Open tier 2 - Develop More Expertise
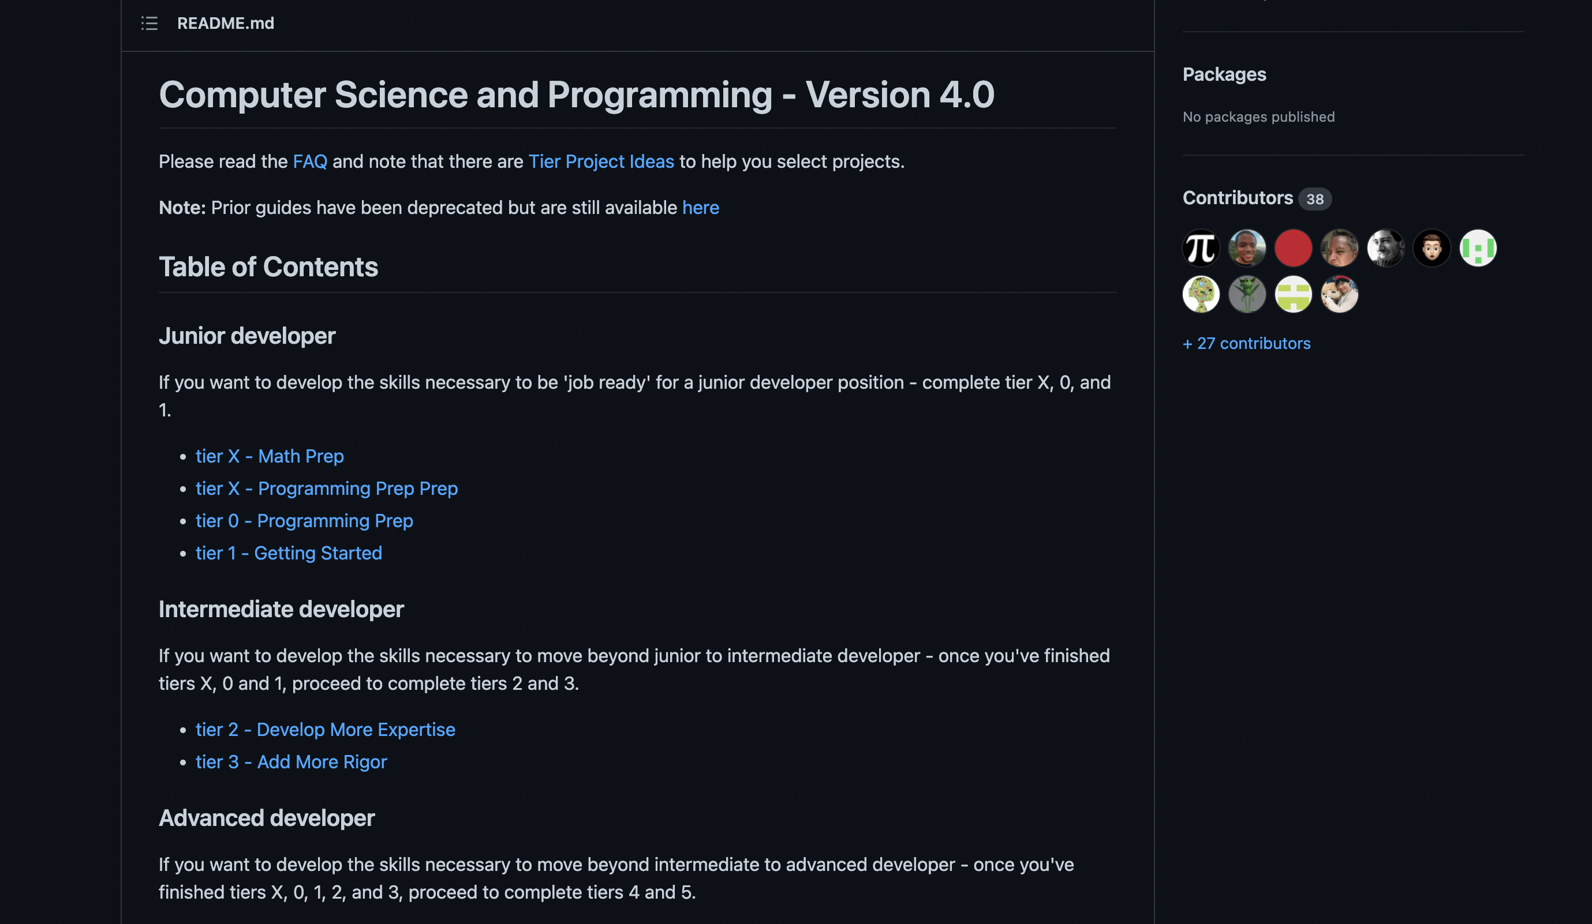The width and height of the screenshot is (1592, 924). point(325,730)
